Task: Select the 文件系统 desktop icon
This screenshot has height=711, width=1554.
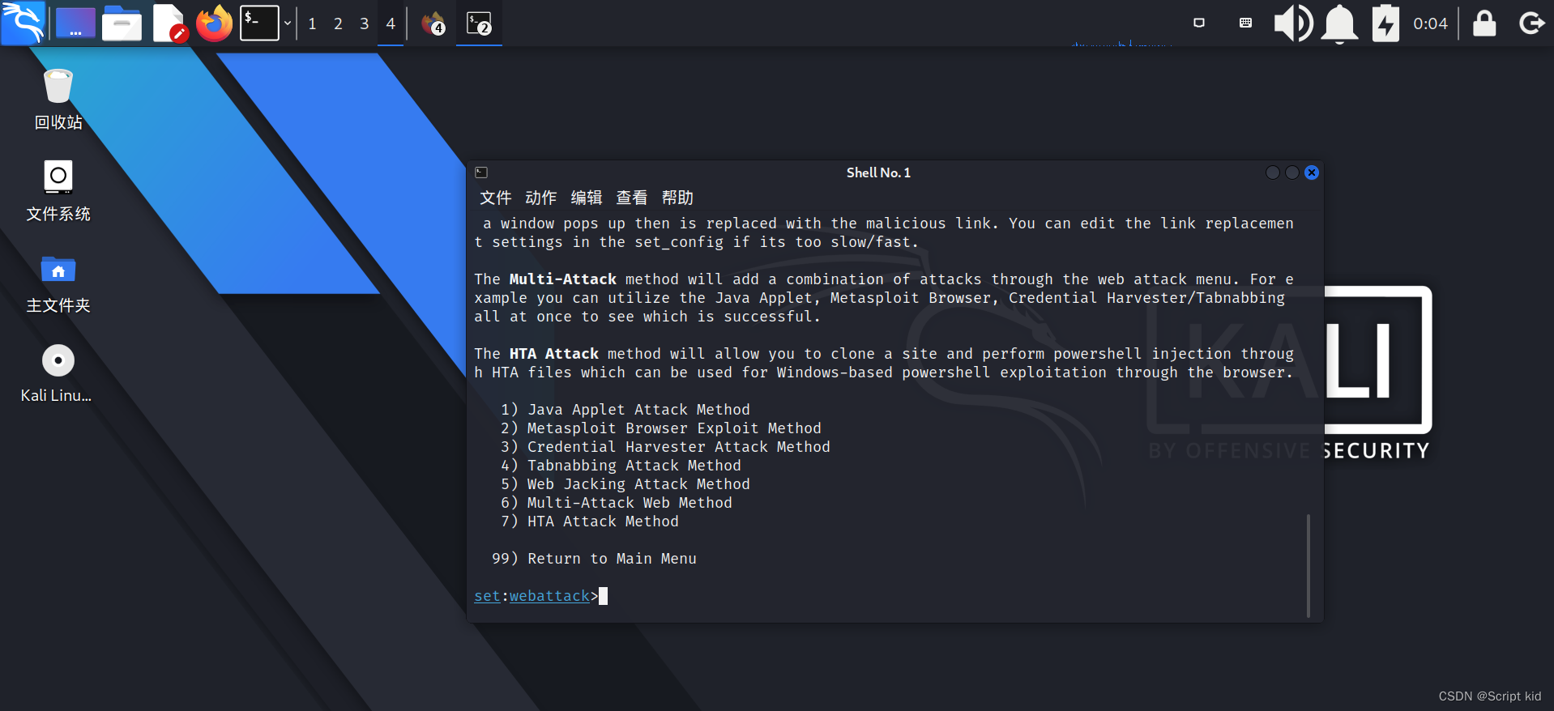Action: (x=58, y=191)
